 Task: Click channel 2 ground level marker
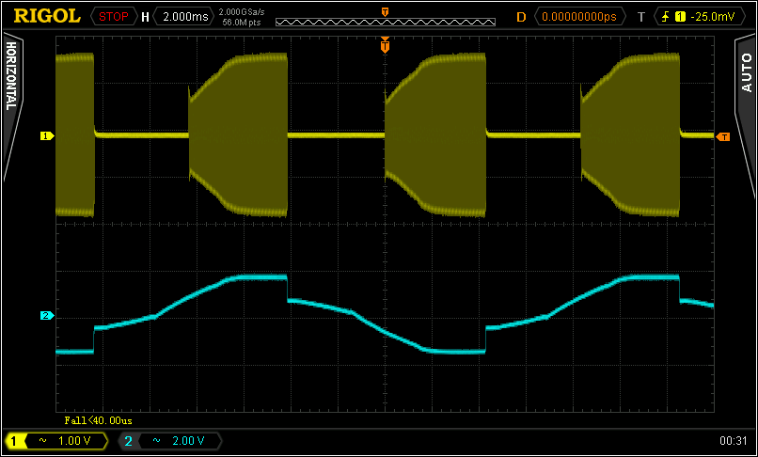click(x=47, y=316)
